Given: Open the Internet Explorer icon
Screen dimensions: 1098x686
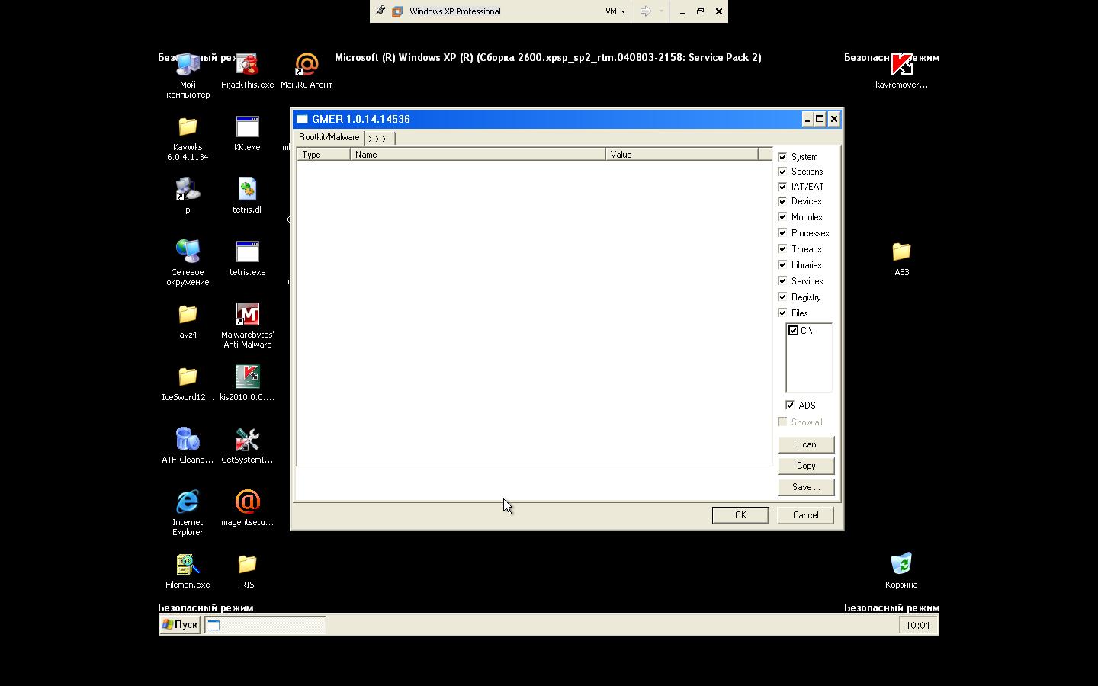Looking at the screenshot, I should tap(188, 502).
